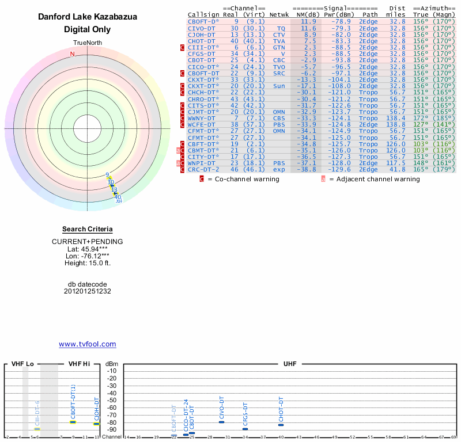Click the CIII-DT-6 marker in VHF Lo band

37,429
